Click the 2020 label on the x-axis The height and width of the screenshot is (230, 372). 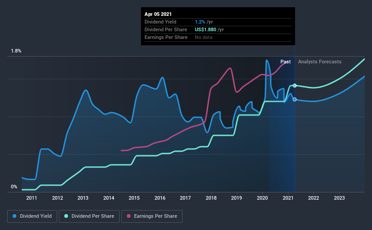pyautogui.click(x=262, y=198)
